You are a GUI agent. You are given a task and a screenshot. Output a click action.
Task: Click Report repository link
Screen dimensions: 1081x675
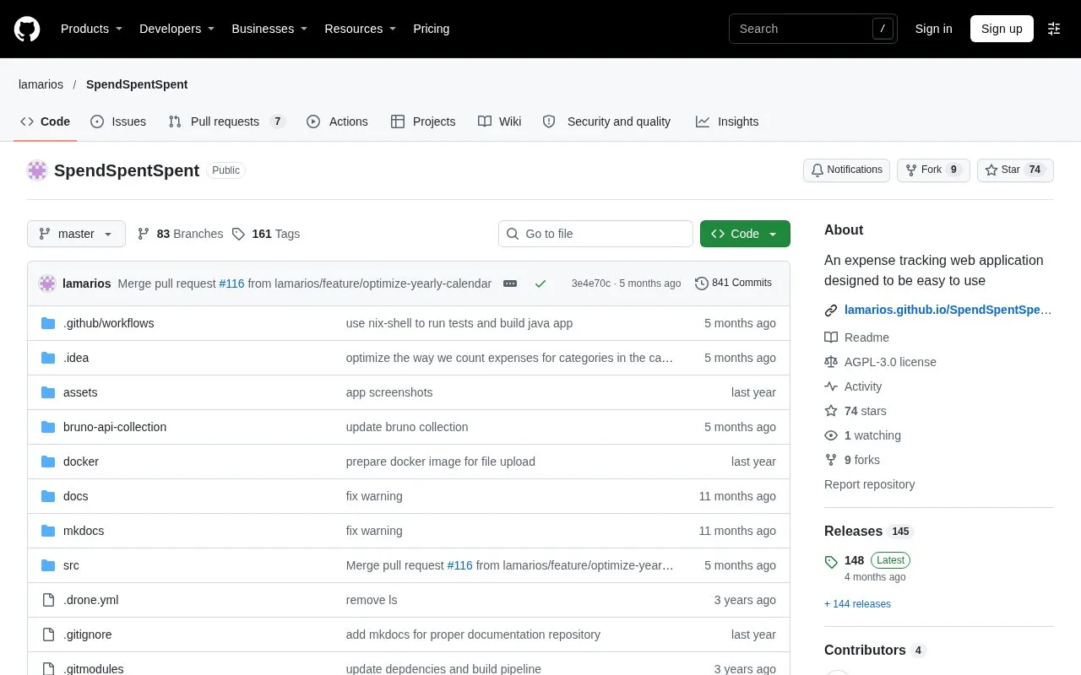tap(869, 484)
